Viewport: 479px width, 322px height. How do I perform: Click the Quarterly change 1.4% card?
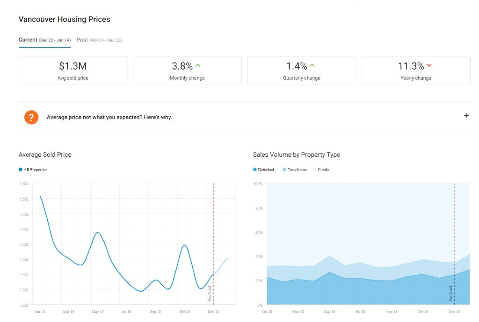click(302, 70)
